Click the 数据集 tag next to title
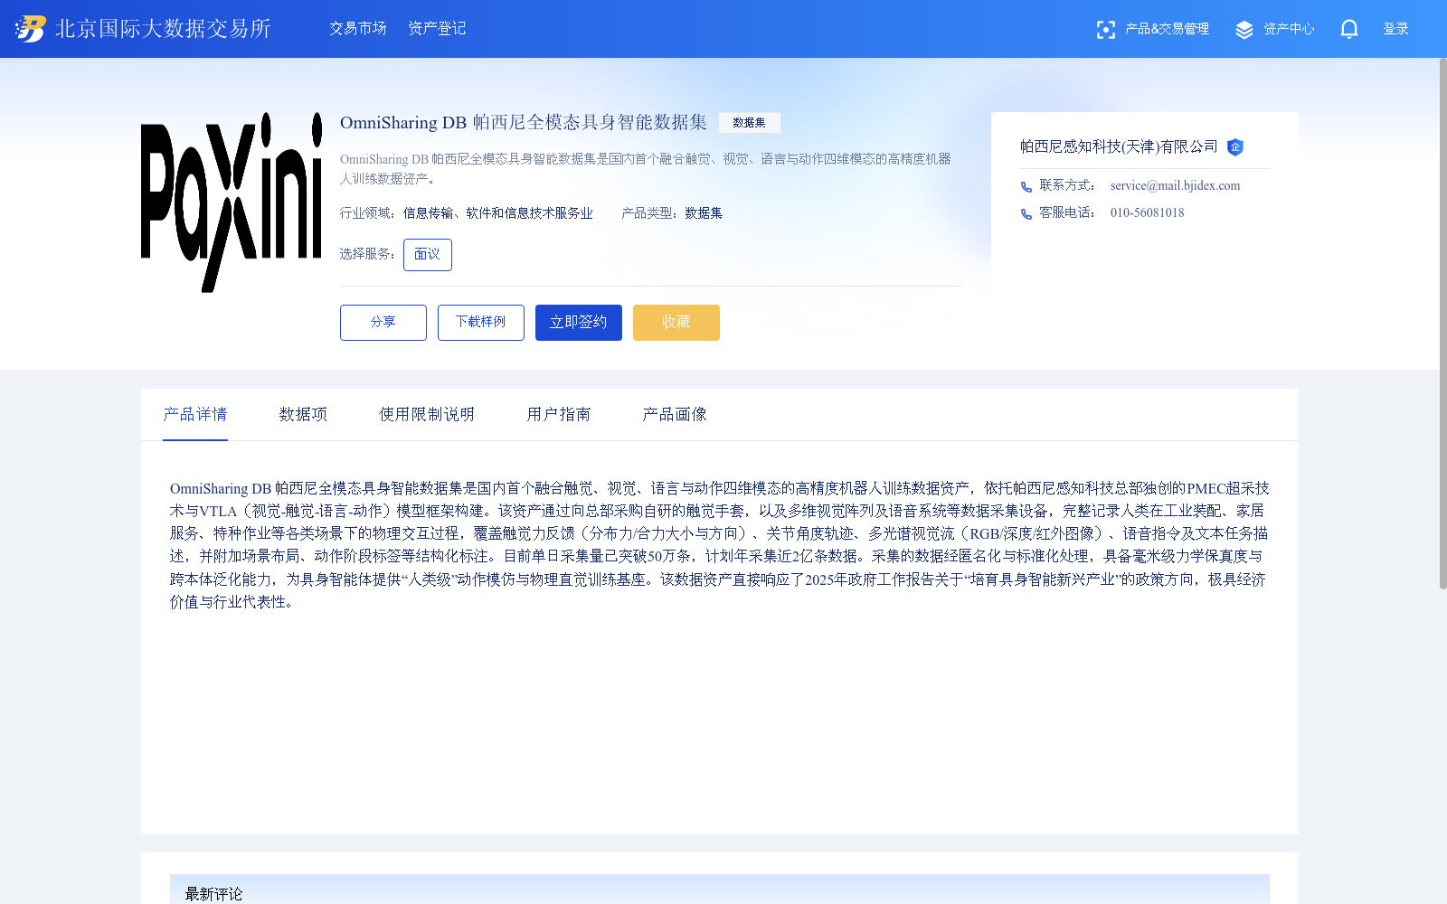Image resolution: width=1447 pixels, height=904 pixels. pyautogui.click(x=749, y=123)
